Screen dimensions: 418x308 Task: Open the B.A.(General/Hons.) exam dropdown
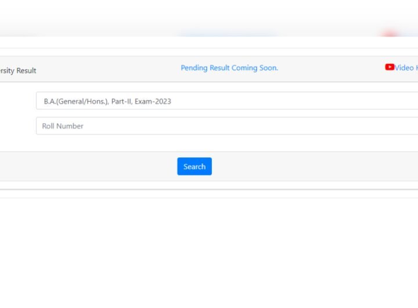227,101
